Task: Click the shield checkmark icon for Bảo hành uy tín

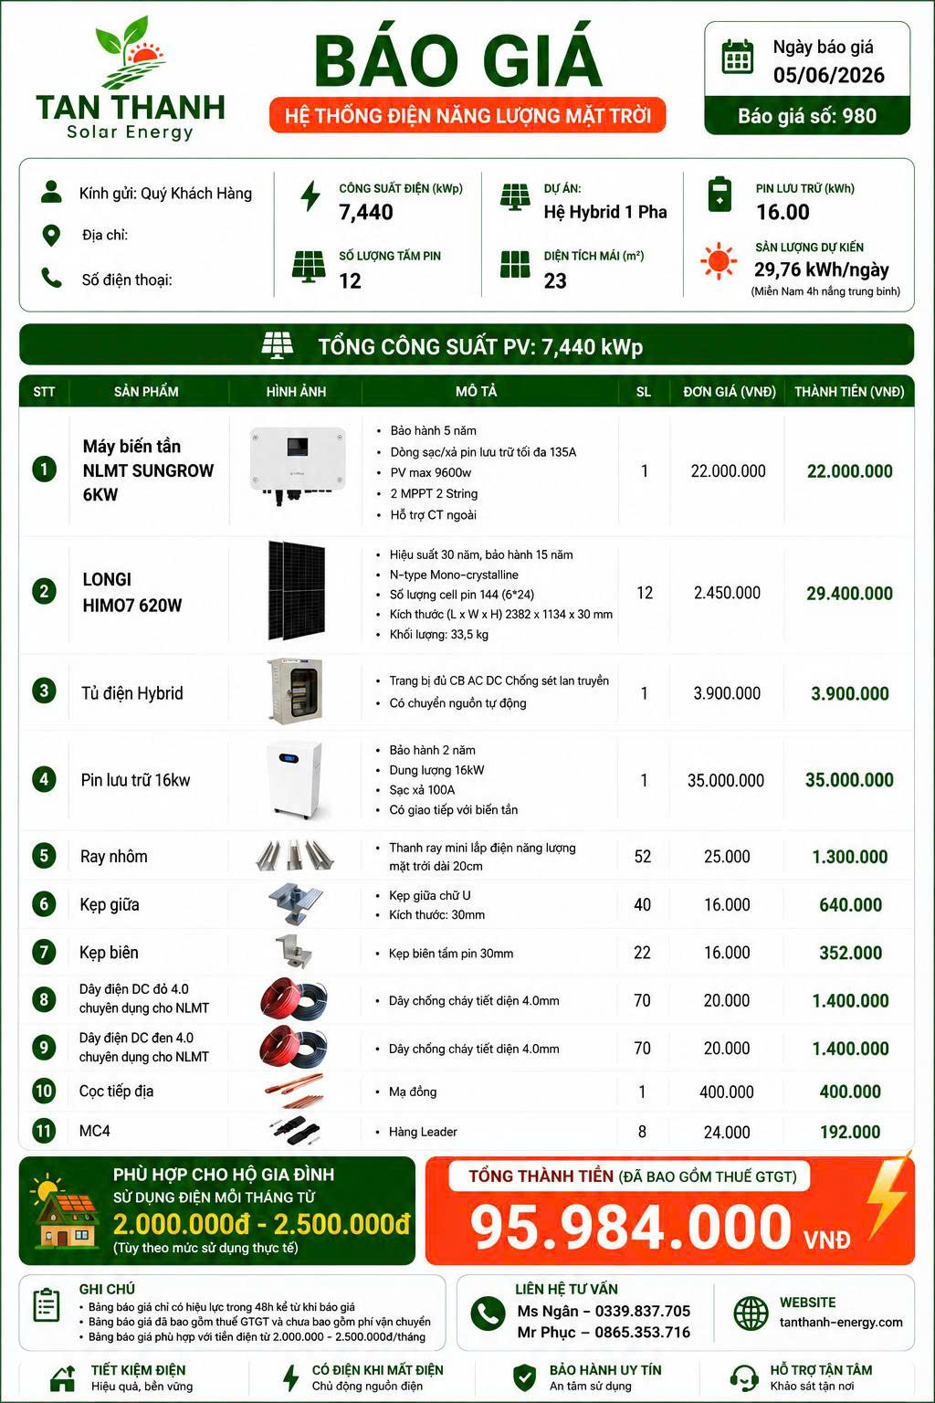Action: (524, 1377)
